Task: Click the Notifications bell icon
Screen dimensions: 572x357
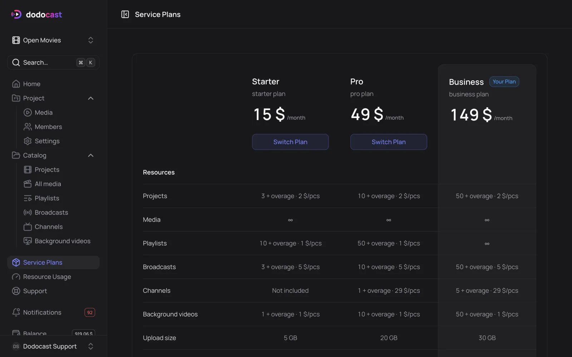Action: 16,312
